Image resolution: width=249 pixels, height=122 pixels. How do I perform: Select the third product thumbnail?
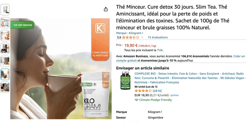coord(5,36)
